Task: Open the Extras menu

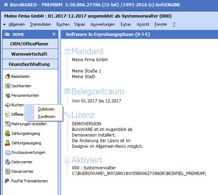Action: [x=126, y=24]
